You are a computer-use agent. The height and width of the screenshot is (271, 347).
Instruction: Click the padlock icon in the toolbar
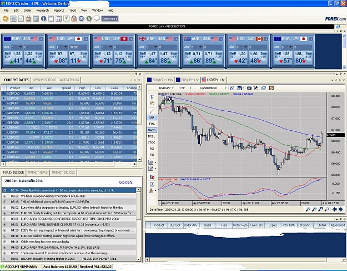coord(74,18)
